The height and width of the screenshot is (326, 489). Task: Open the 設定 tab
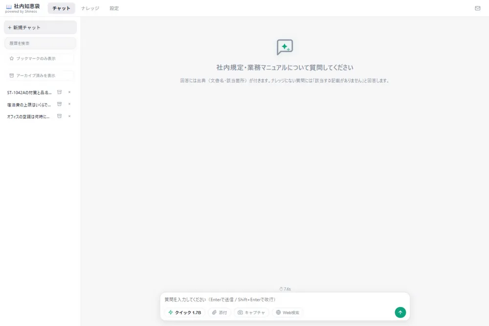pos(114,8)
